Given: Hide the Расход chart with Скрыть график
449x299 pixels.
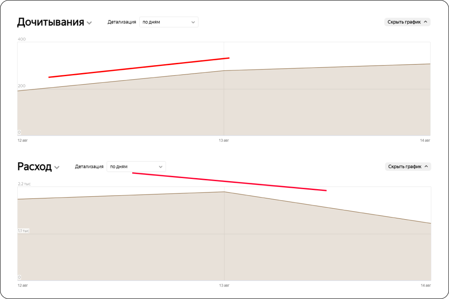Looking at the screenshot, I should [408, 167].
